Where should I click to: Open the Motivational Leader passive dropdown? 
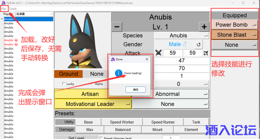click(93, 104)
